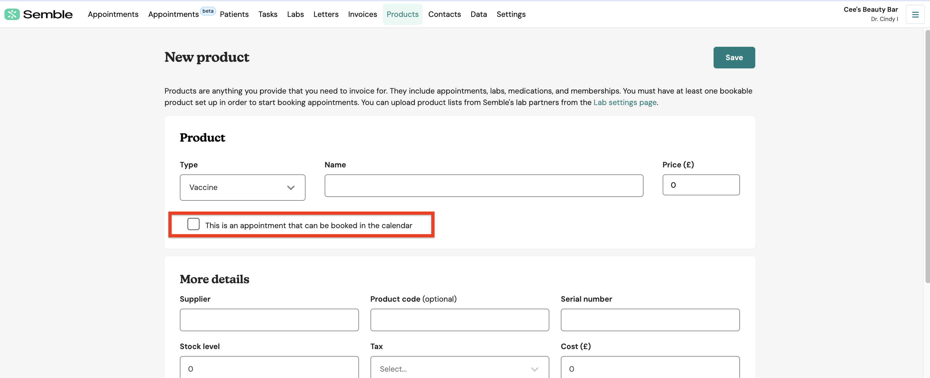Click the Cee's Beauty Bar account name
The height and width of the screenshot is (378, 930).
pyautogui.click(x=870, y=10)
